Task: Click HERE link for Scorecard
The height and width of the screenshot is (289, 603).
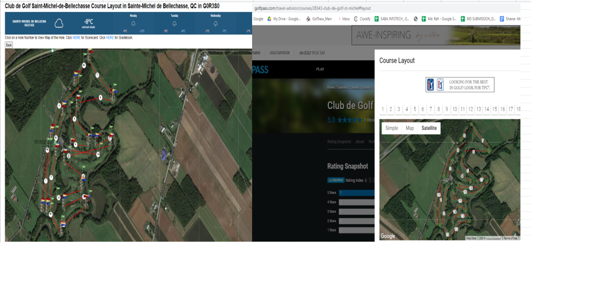Action: (76, 38)
